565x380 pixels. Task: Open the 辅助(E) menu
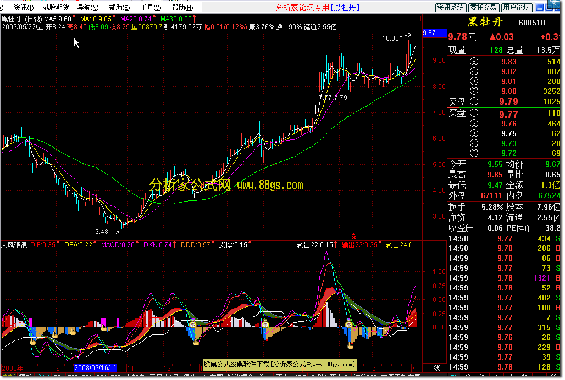point(119,8)
